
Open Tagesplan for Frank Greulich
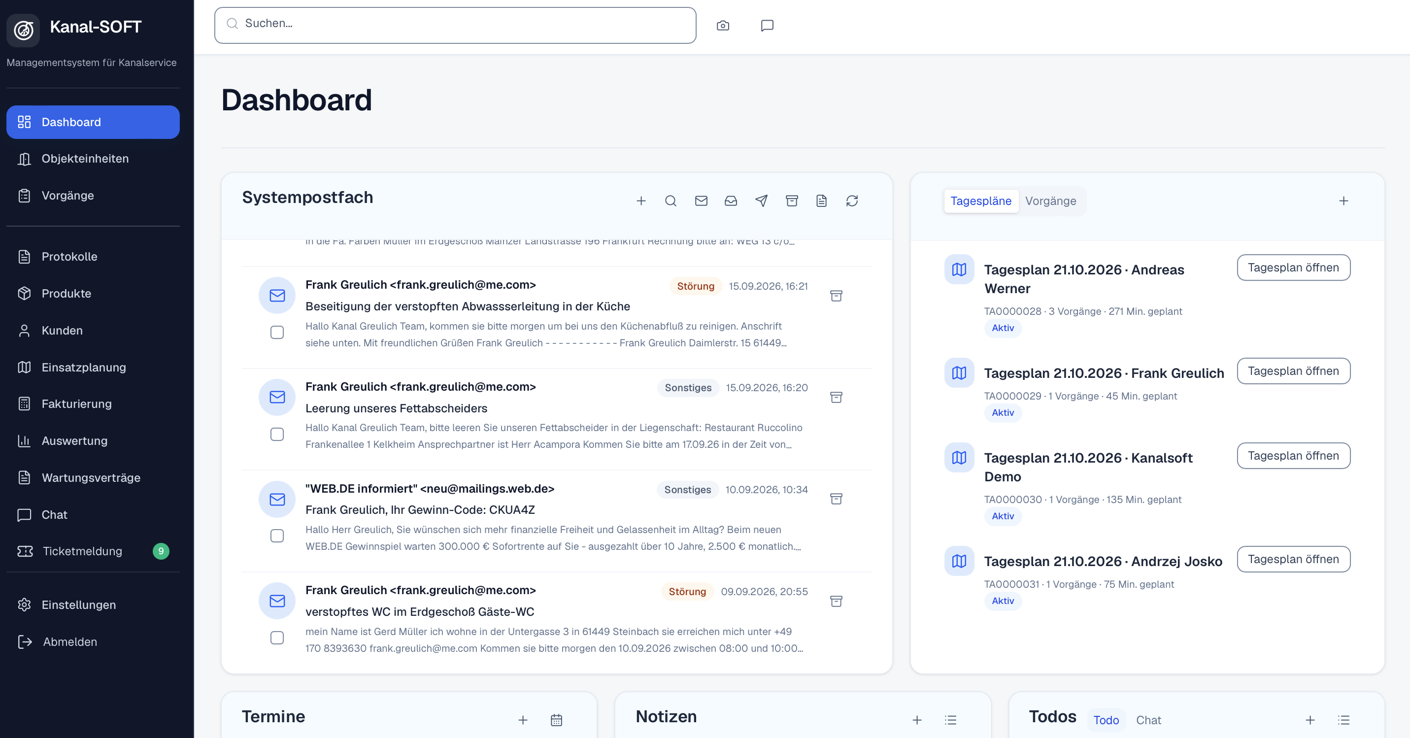[x=1293, y=370]
